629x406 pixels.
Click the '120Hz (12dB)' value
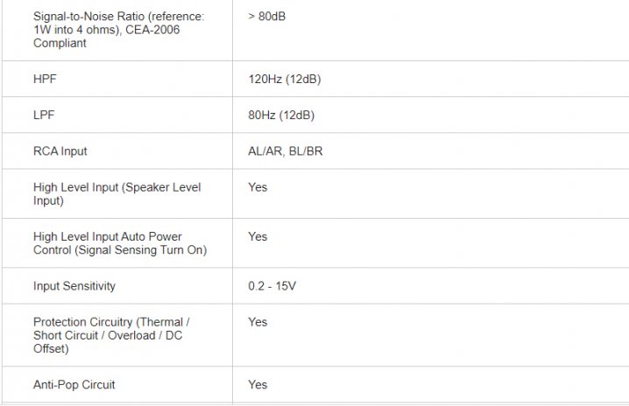281,79
